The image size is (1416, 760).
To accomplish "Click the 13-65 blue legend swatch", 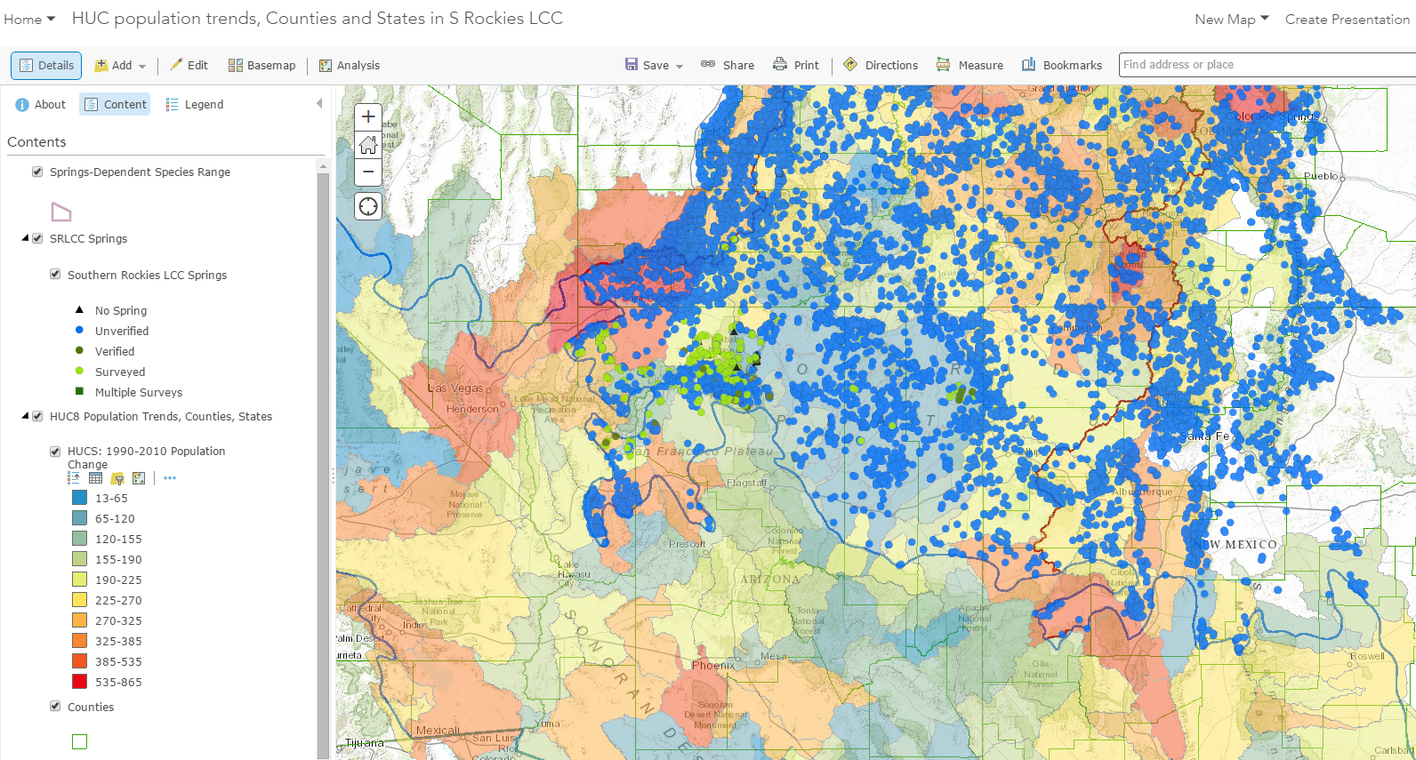I will tap(79, 498).
